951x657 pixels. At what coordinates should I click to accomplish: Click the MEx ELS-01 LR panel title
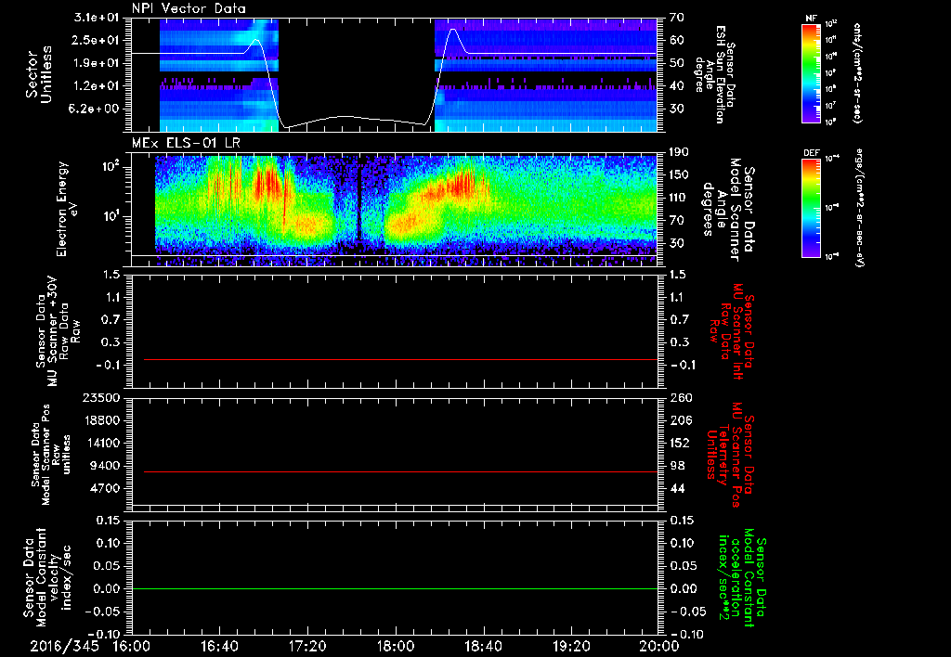click(186, 143)
